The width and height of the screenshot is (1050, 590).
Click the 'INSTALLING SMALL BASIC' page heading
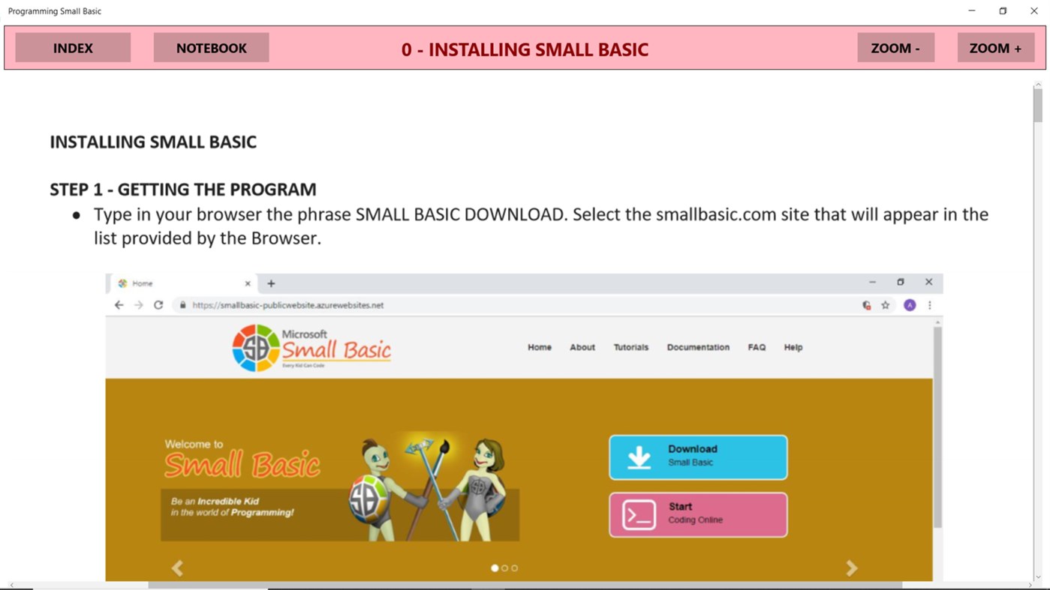[153, 142]
